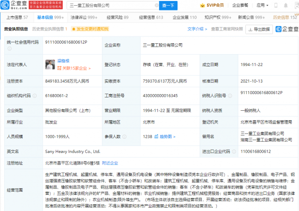Click the 企查查 watermark logo above the table
Screen dimensions: 299x211
point(286,29)
